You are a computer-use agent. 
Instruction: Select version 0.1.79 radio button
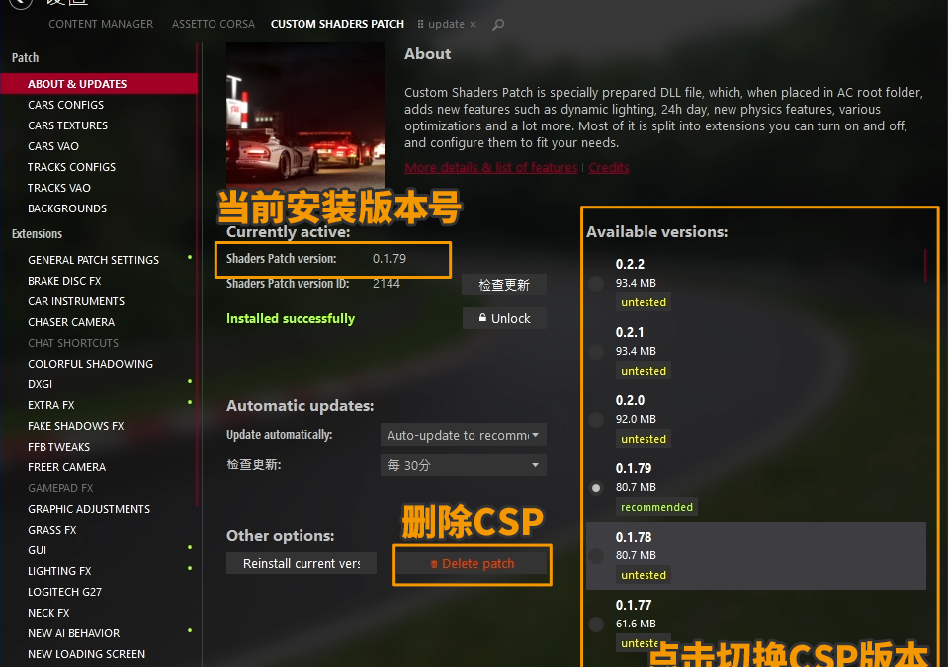click(596, 487)
